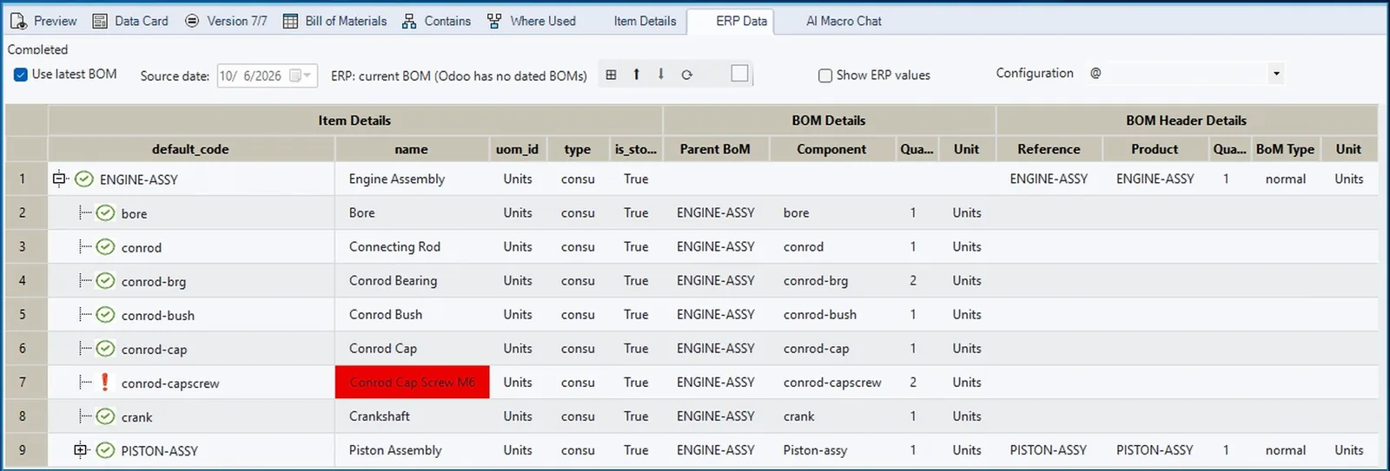The image size is (1390, 471).
Task: Click the down arrow toolbar icon
Action: (x=661, y=75)
